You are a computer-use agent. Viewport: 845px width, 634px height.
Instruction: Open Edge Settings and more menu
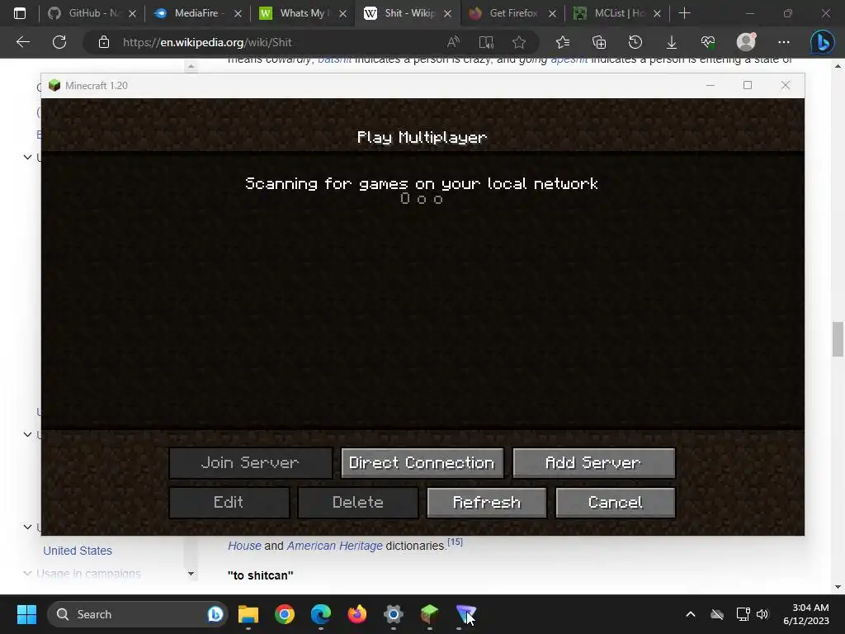pyautogui.click(x=784, y=42)
